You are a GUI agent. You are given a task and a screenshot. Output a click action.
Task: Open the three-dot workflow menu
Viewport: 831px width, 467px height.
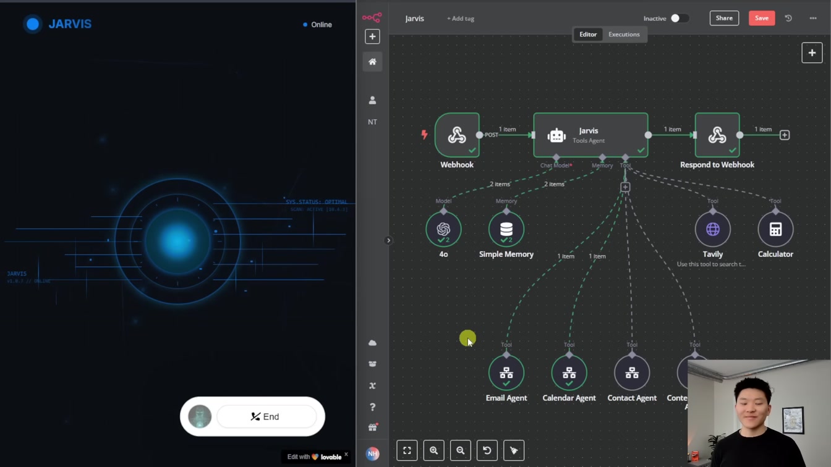[813, 19]
